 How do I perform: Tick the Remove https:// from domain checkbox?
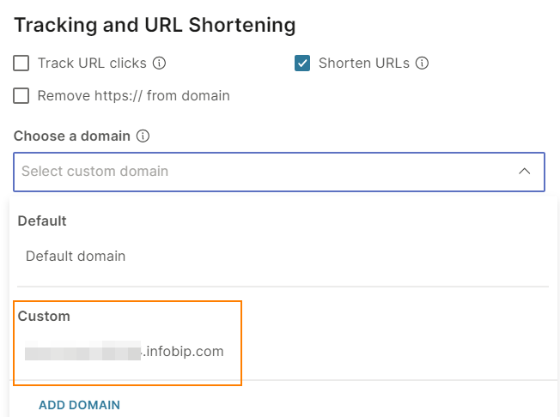21,95
